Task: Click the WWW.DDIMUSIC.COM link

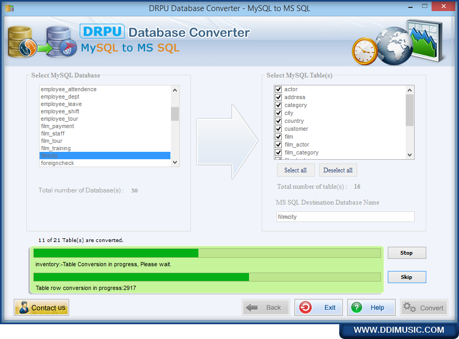Action: [399, 330]
